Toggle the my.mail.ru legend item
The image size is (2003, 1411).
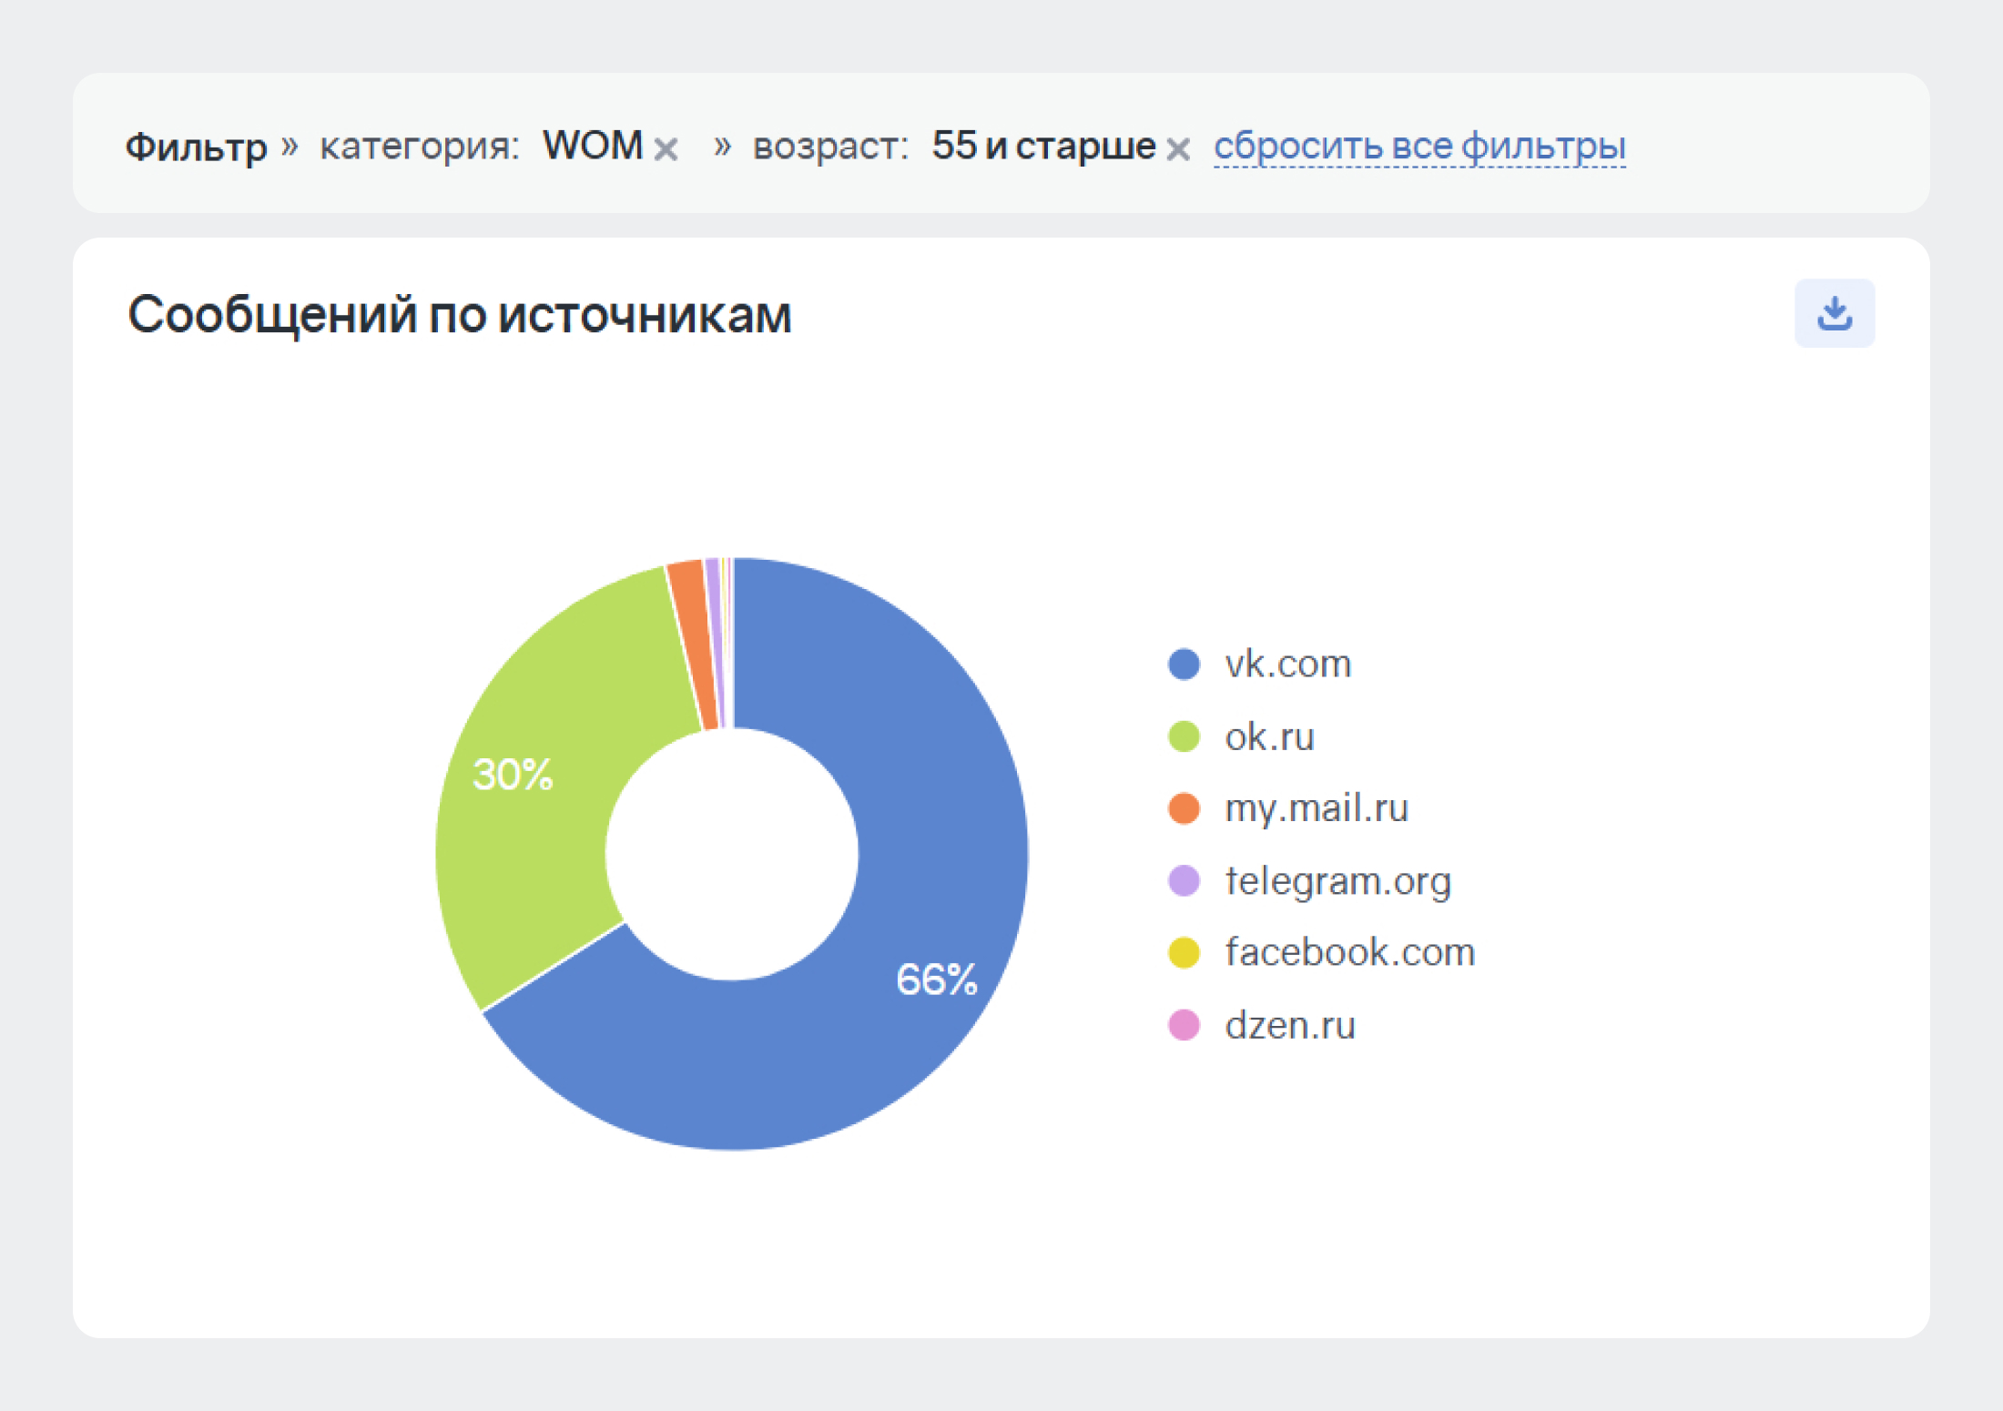click(x=1288, y=808)
